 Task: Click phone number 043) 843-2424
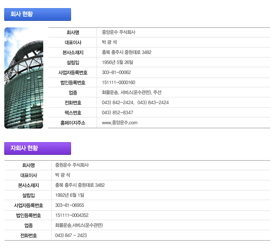point(153,103)
